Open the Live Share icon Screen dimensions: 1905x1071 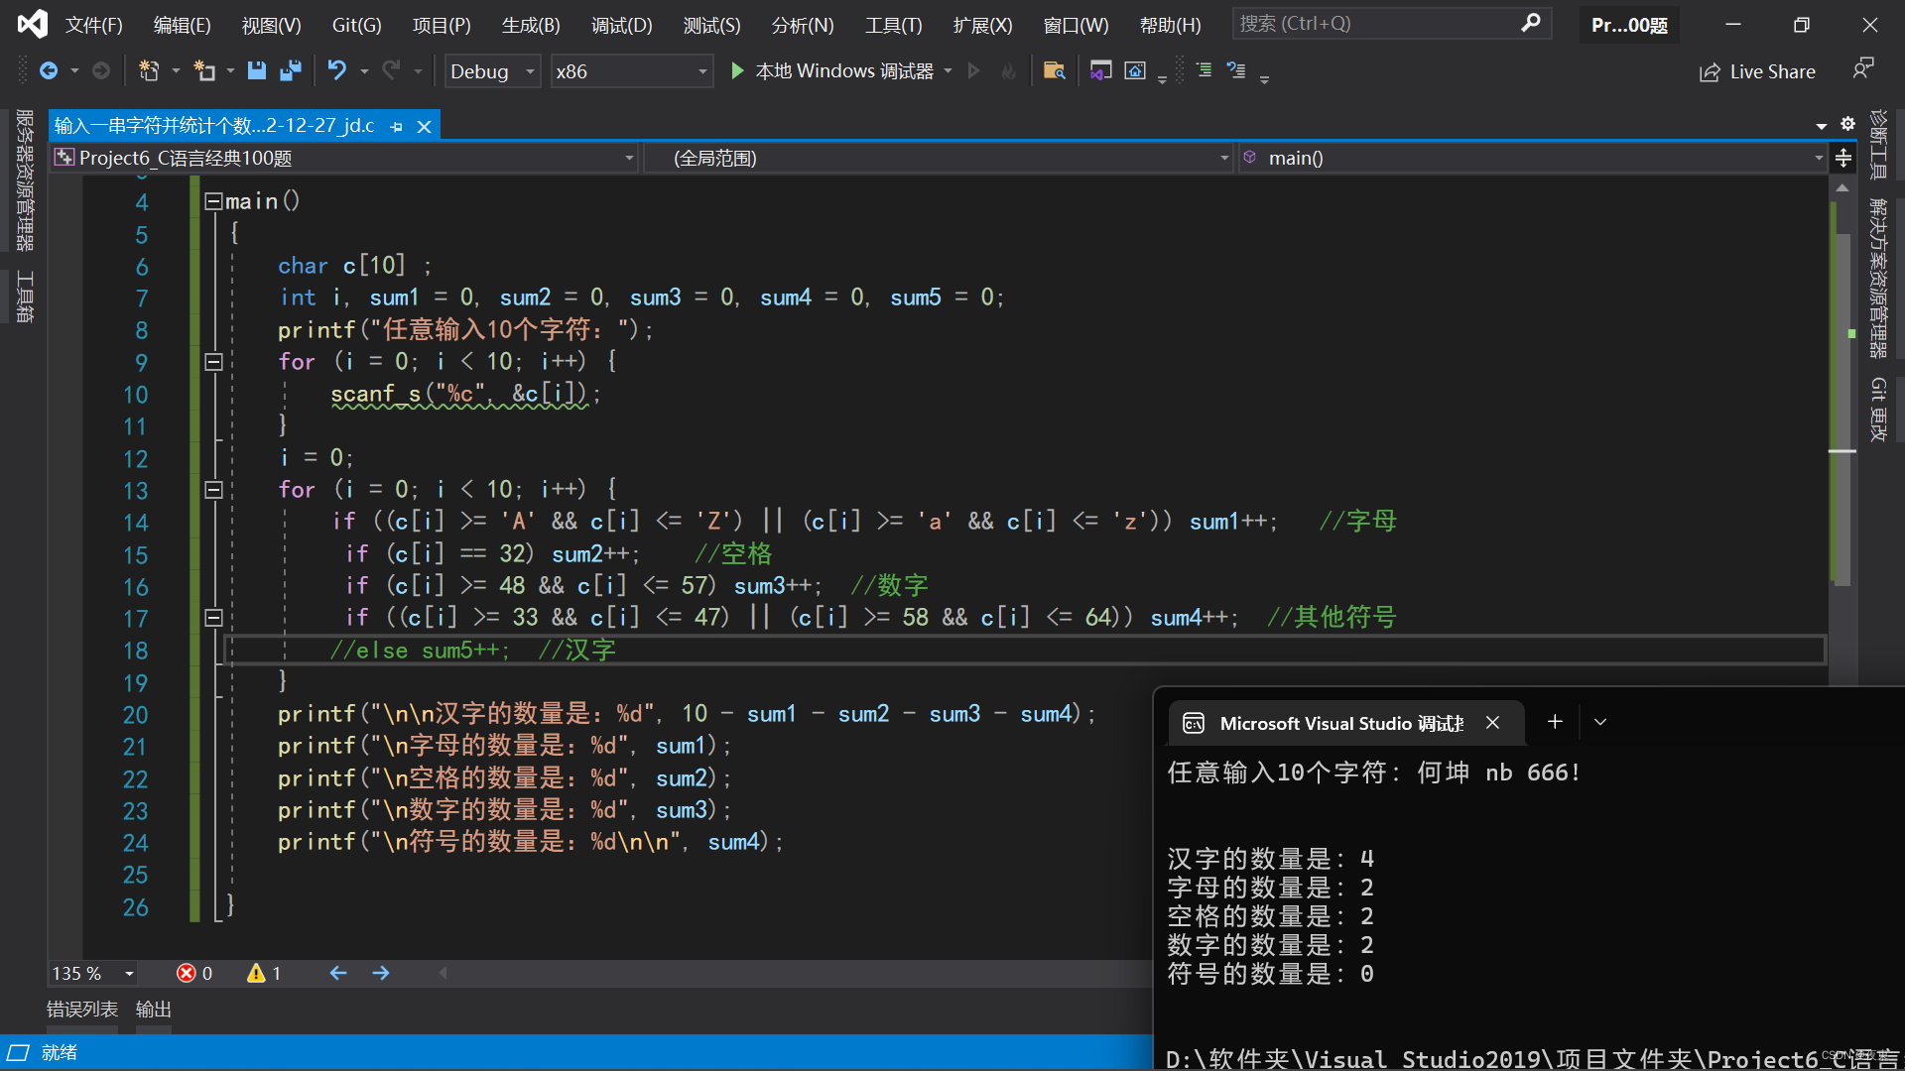tap(1709, 71)
